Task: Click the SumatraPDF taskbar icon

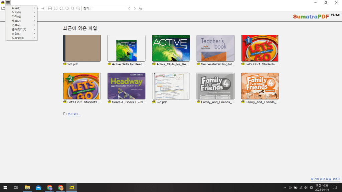Action: (72, 187)
